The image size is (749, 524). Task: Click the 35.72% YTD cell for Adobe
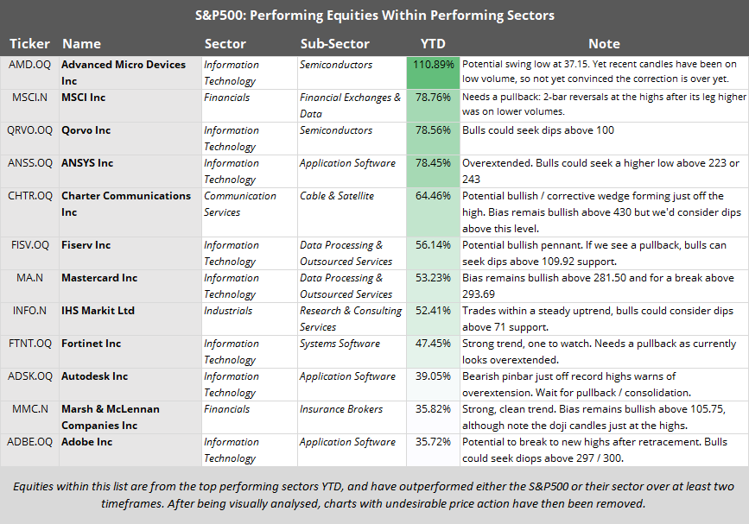pos(433,442)
